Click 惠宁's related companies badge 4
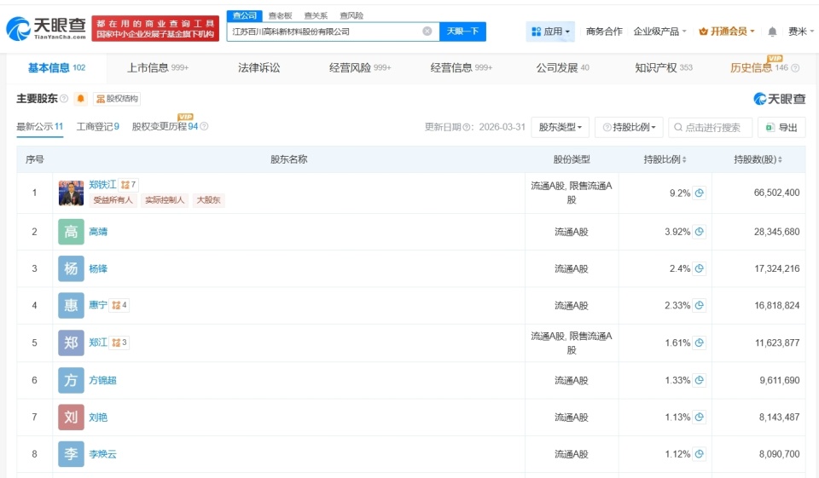Image resolution: width=819 pixels, height=478 pixels. tap(119, 305)
